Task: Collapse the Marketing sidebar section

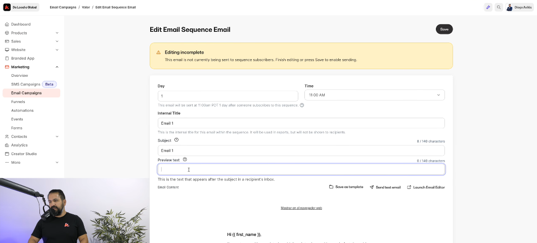Action: pyautogui.click(x=57, y=67)
